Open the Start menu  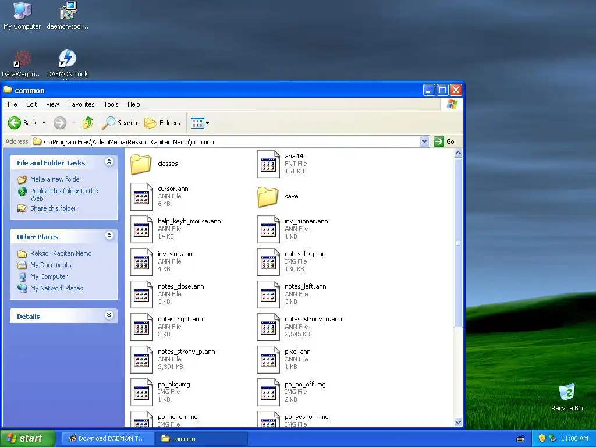(x=28, y=438)
